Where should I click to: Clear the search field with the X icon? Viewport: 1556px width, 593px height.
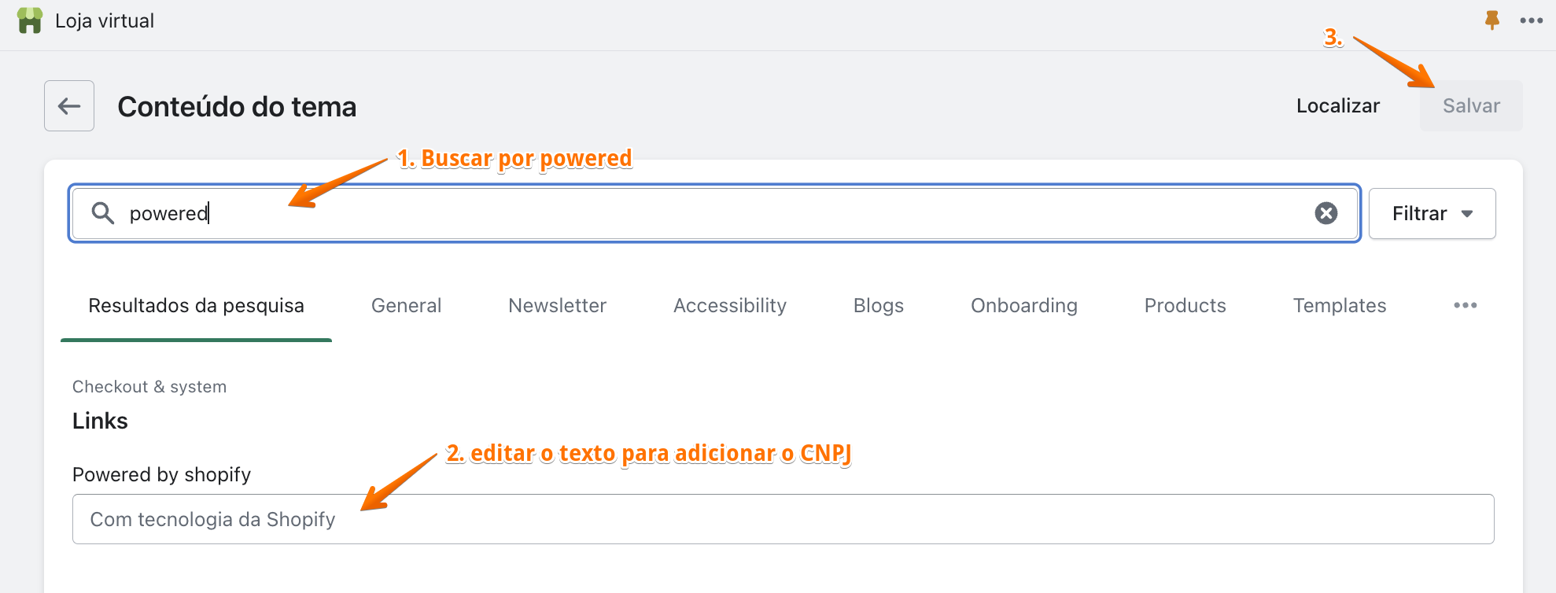pyautogui.click(x=1326, y=213)
